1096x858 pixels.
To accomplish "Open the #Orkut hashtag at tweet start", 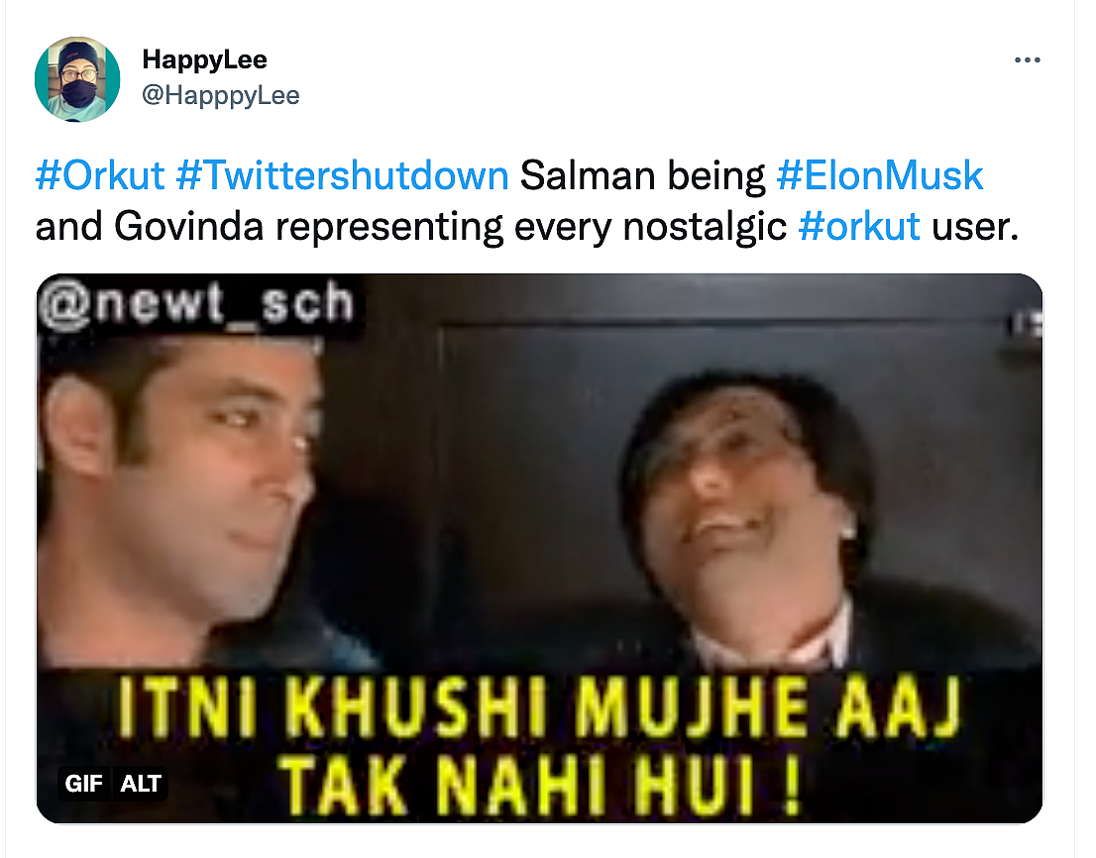I will tap(100, 175).
